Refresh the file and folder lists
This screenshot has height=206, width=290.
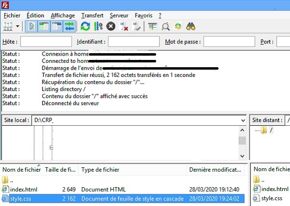click(86, 26)
